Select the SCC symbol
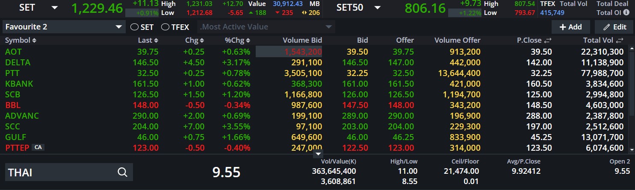 [x=13, y=126]
